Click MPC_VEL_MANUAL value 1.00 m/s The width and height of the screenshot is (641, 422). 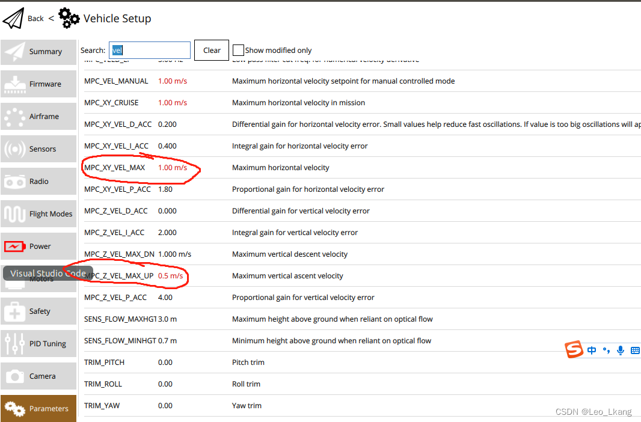(173, 81)
